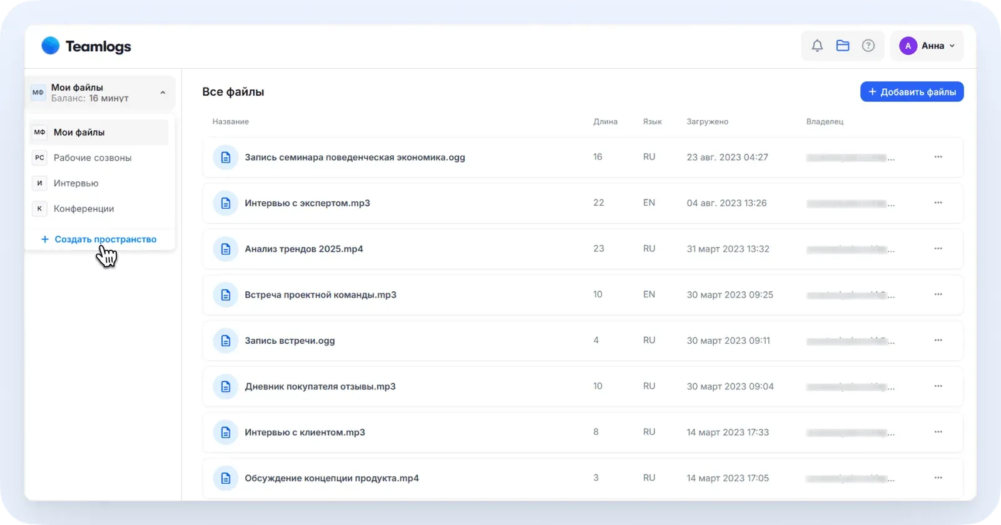
Task: Open three-dot menu for Запись семинара file
Action: click(938, 157)
